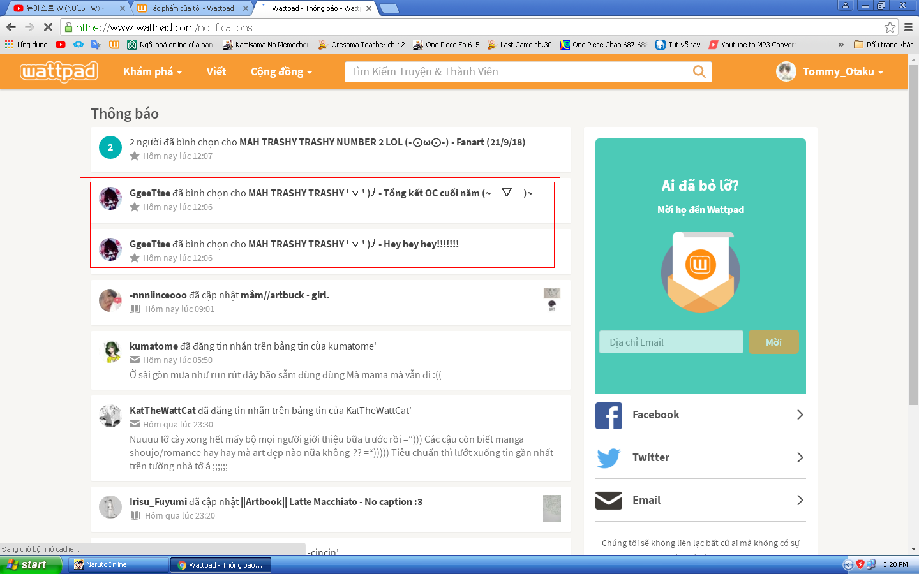Click the Địa chỉ Email input field
Image resolution: width=919 pixels, height=574 pixels.
click(x=671, y=342)
